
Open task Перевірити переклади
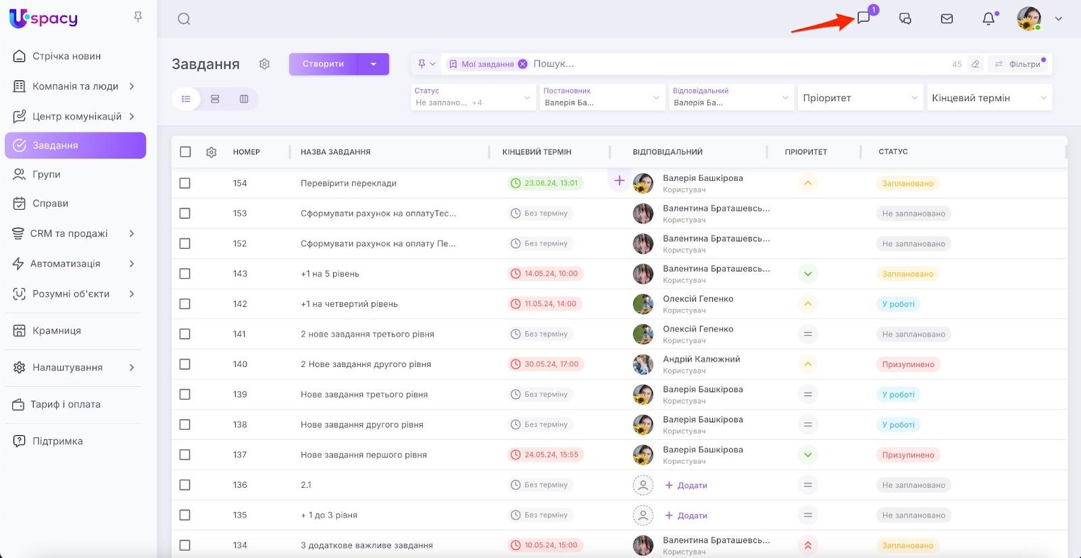point(349,184)
